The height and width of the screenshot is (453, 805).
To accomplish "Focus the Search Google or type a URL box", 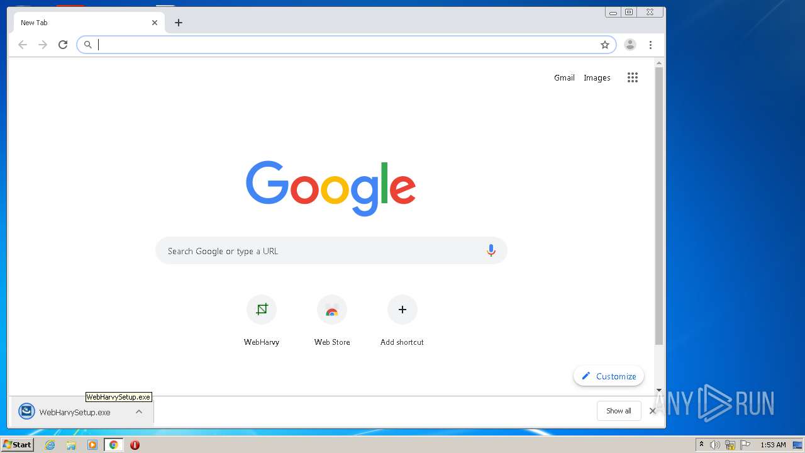I will (331, 251).
